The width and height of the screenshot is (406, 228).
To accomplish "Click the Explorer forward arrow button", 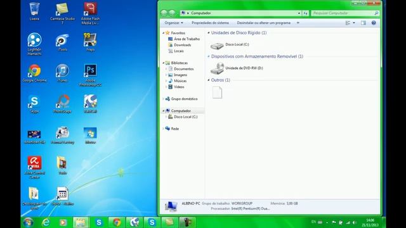I will [172, 13].
